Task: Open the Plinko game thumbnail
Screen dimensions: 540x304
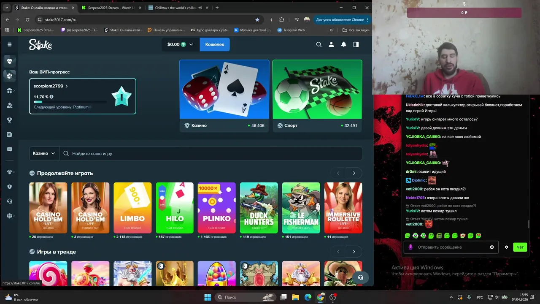Action: (217, 208)
